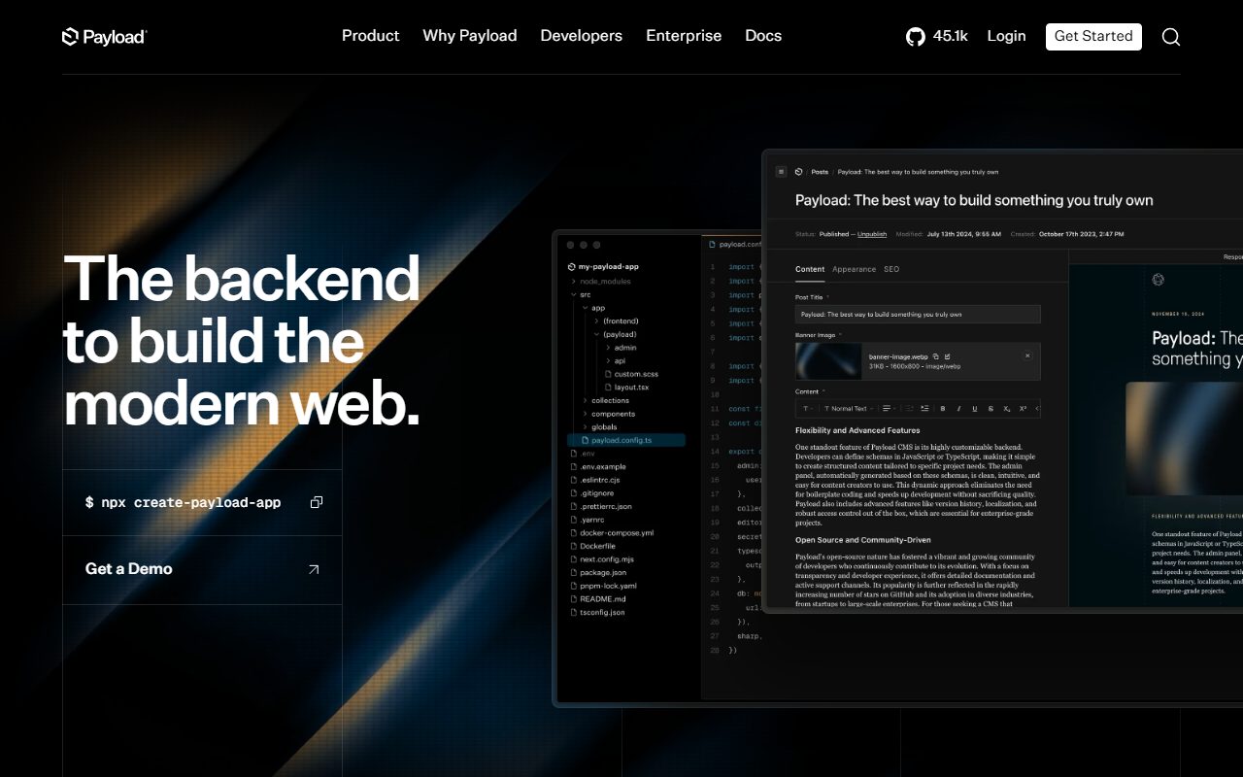Click the Login link
The width and height of the screenshot is (1243, 777).
[1006, 36]
